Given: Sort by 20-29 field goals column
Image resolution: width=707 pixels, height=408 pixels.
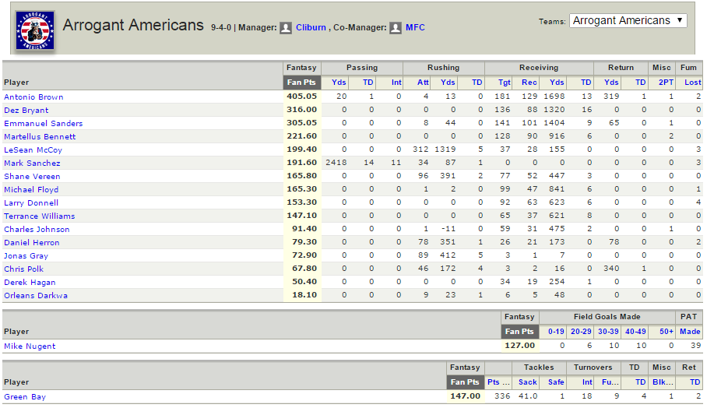Looking at the screenshot, I should pyautogui.click(x=581, y=332).
